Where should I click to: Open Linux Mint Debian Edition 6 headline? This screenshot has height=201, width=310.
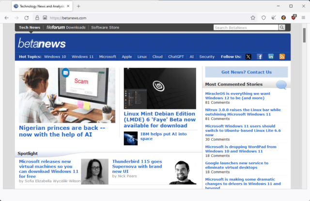point(160,120)
